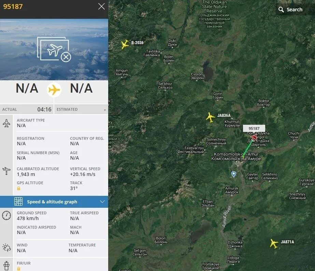The width and height of the screenshot is (315, 271).
Task: Click the blue location pin near Komsomolsk
Action: (x=233, y=174)
